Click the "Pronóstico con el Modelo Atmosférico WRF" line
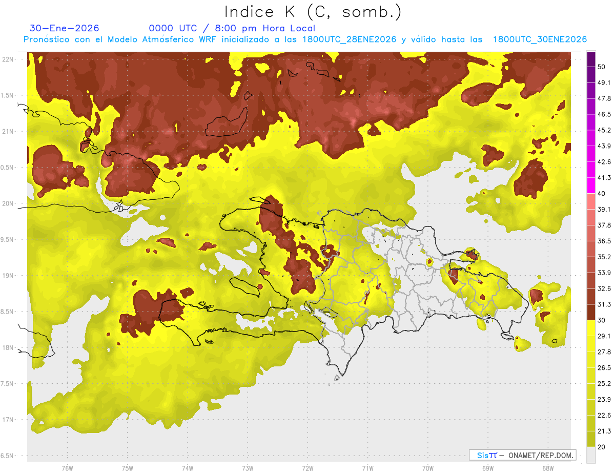615x475 pixels. (x=304, y=39)
